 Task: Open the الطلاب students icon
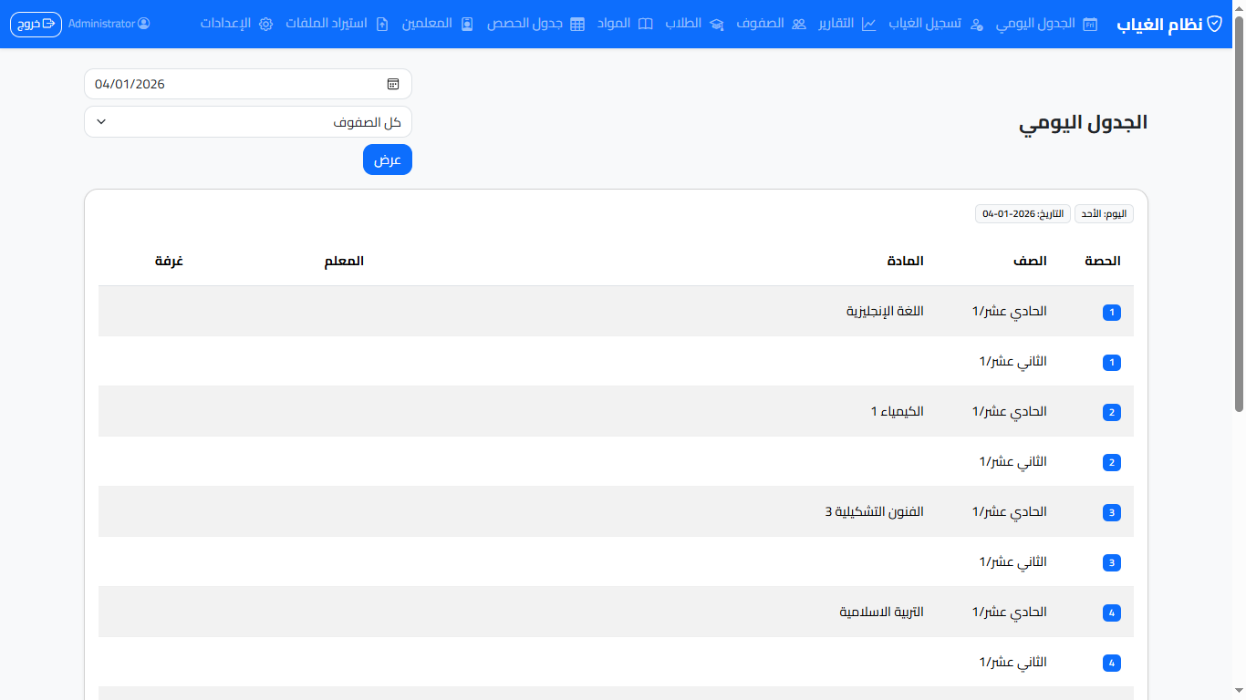pyautogui.click(x=717, y=25)
